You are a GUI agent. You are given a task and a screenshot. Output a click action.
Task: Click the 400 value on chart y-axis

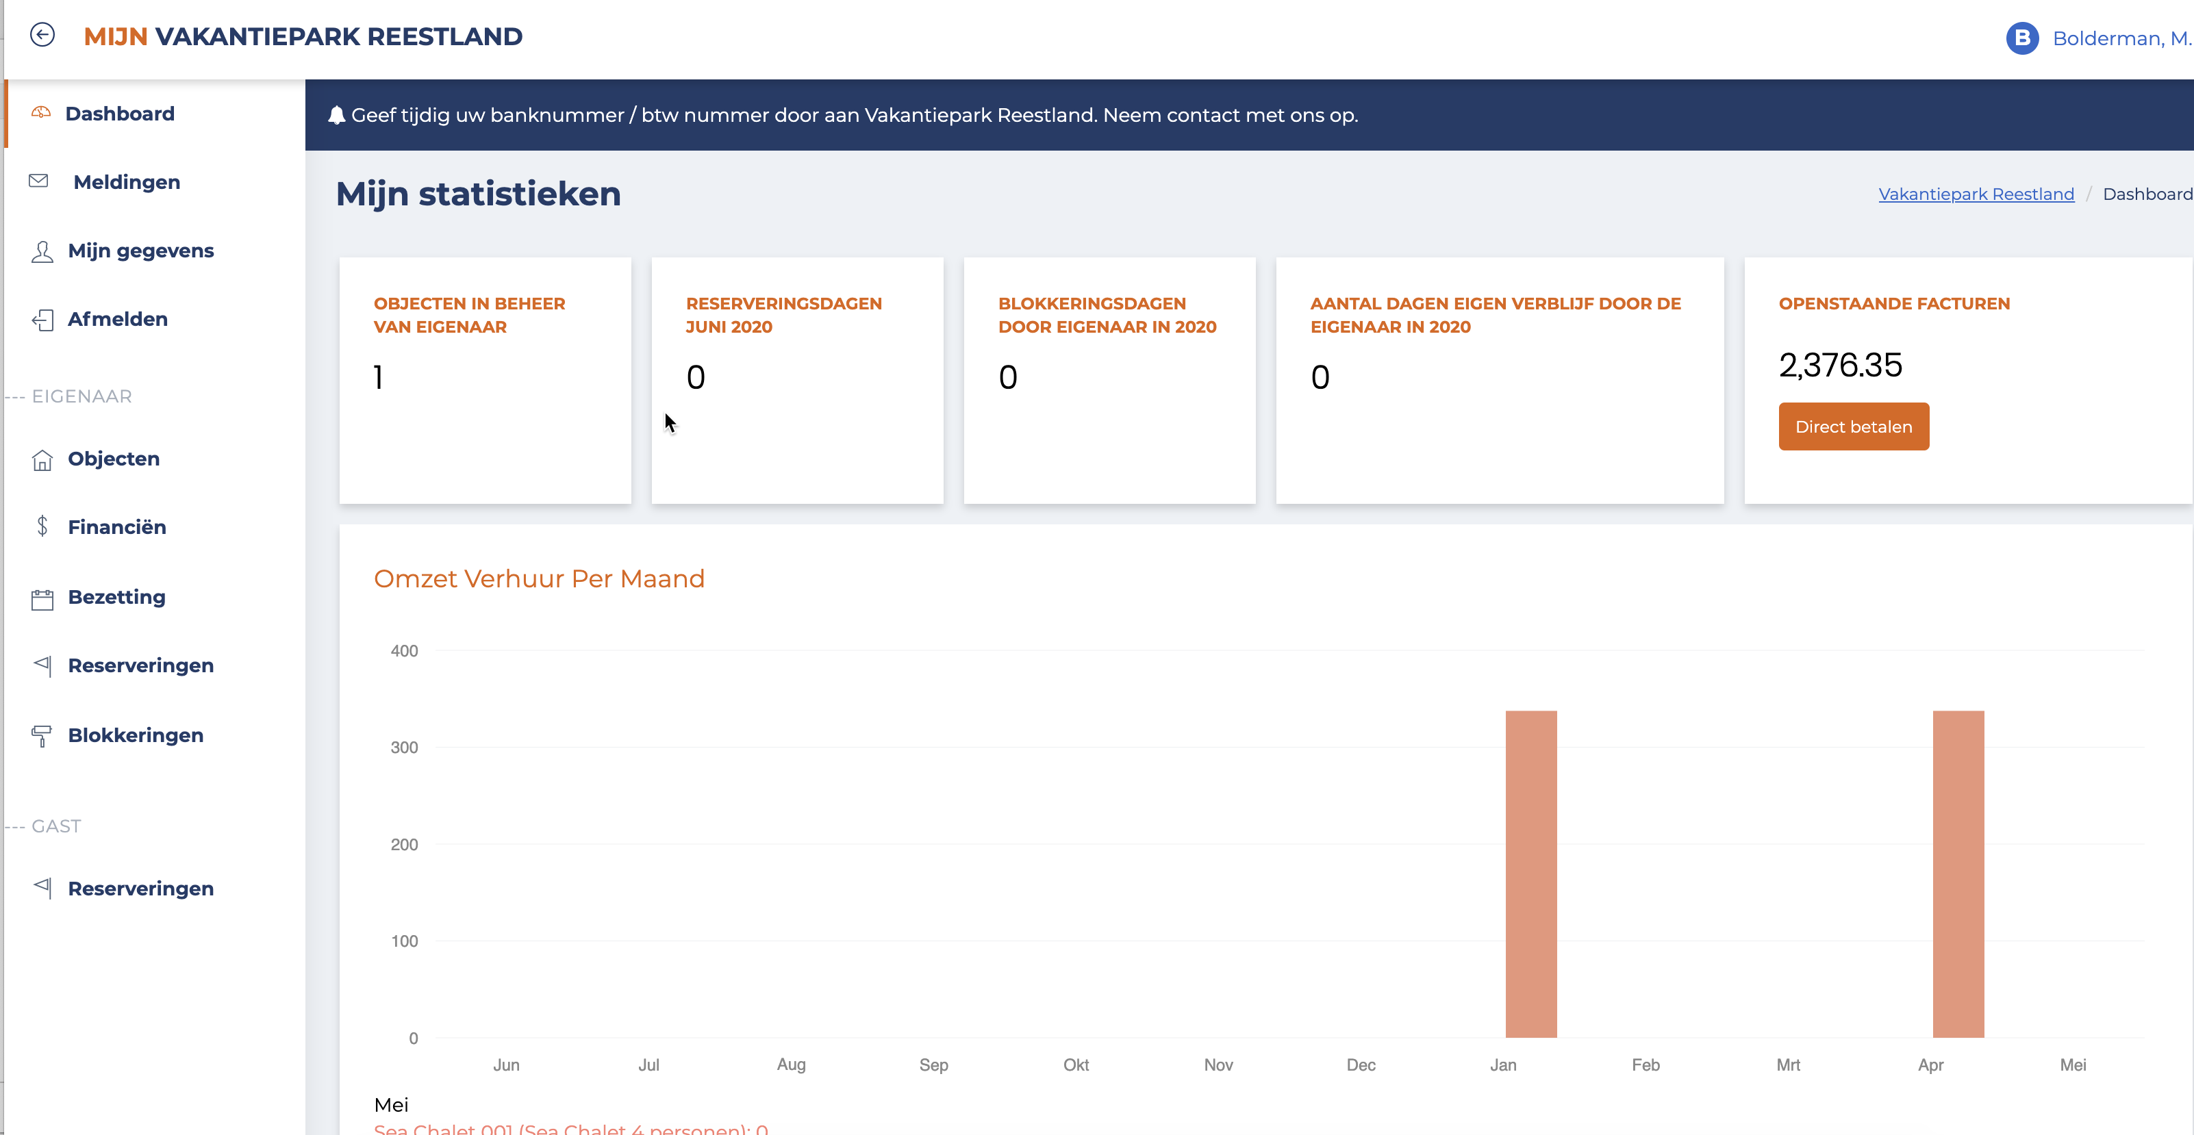point(404,650)
